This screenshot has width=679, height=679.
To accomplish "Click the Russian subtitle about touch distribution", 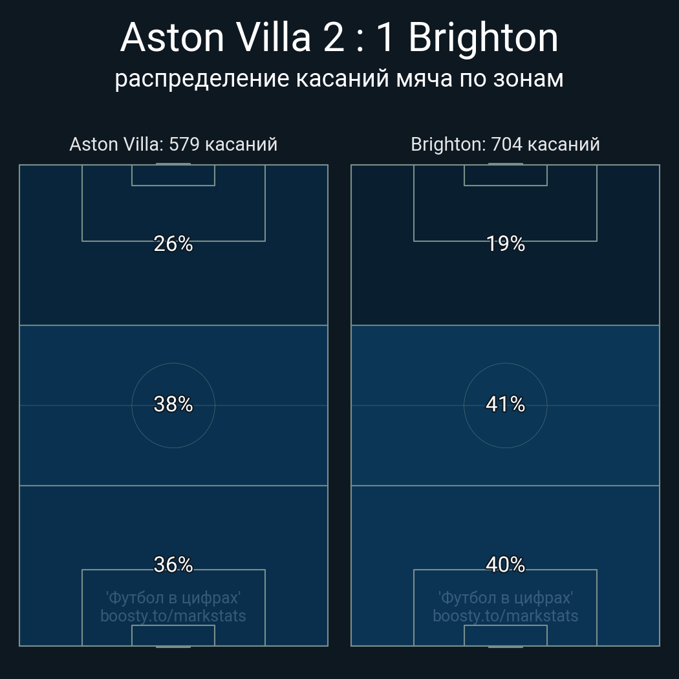I will [x=339, y=79].
